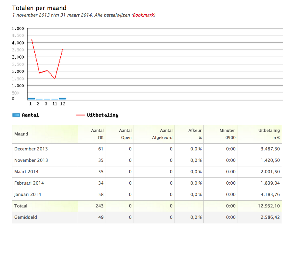
Task: Click the average count 49
Action: (101, 217)
